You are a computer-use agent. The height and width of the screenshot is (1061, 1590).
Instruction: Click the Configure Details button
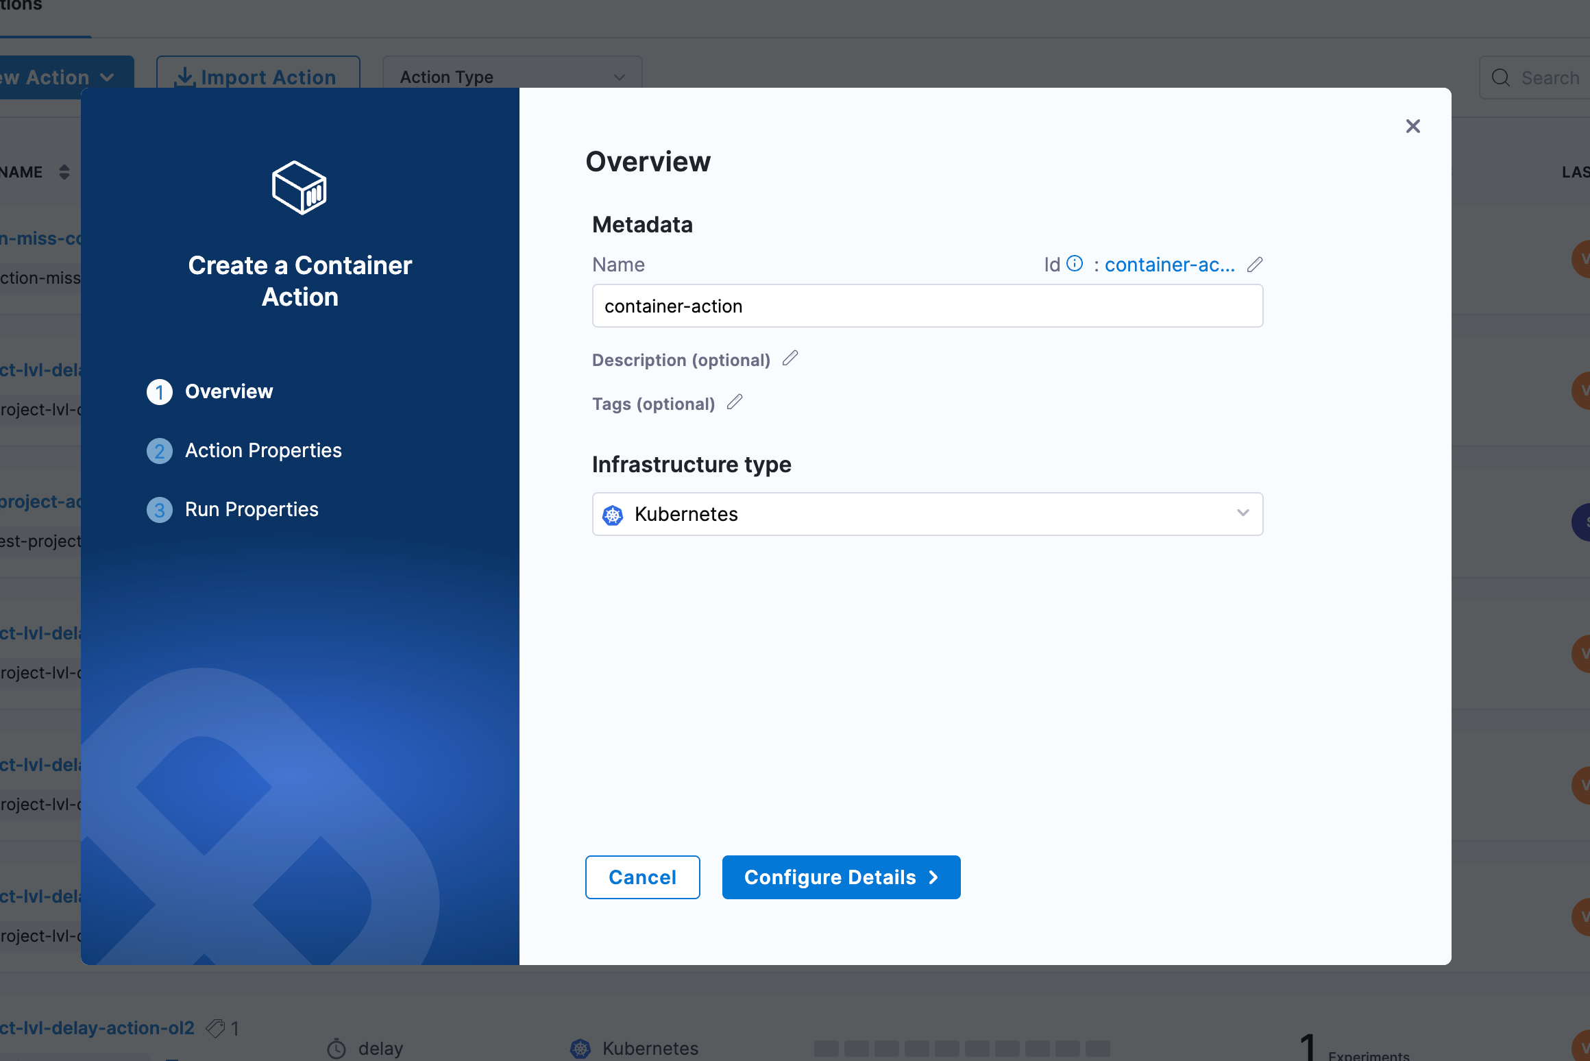[840, 877]
